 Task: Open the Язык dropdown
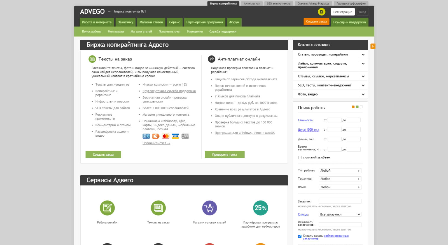click(x=340, y=187)
